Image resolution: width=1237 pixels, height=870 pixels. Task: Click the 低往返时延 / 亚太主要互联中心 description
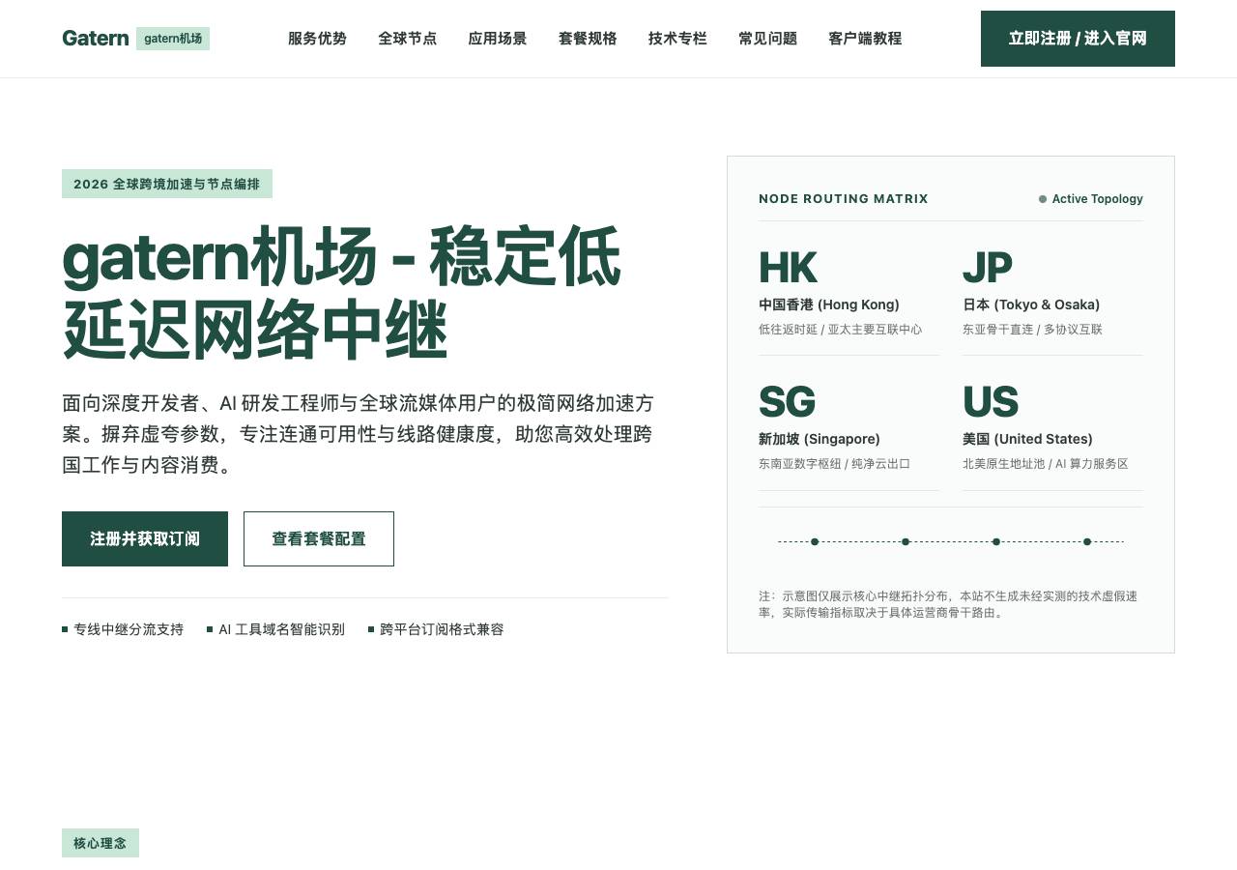click(840, 330)
